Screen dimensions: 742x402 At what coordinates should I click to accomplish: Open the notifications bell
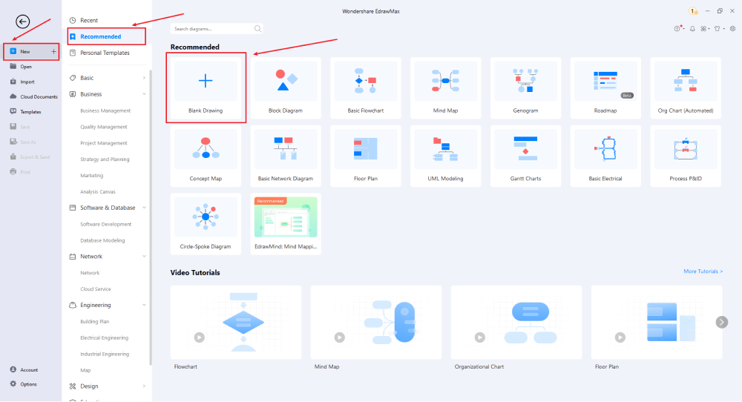click(692, 29)
